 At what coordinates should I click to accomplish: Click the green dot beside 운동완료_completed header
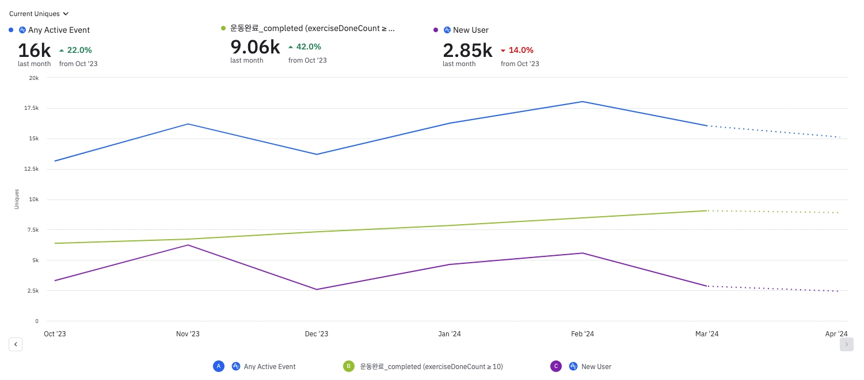pos(223,28)
